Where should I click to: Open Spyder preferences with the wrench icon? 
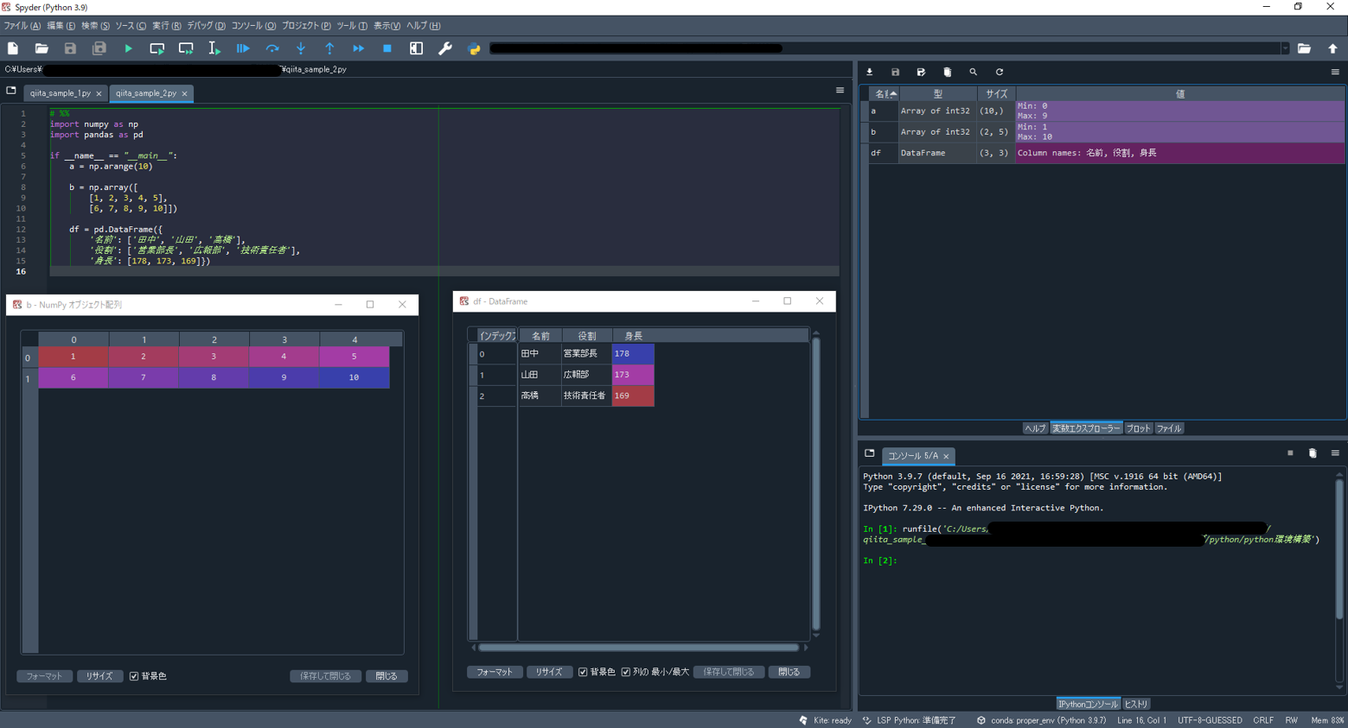point(444,49)
